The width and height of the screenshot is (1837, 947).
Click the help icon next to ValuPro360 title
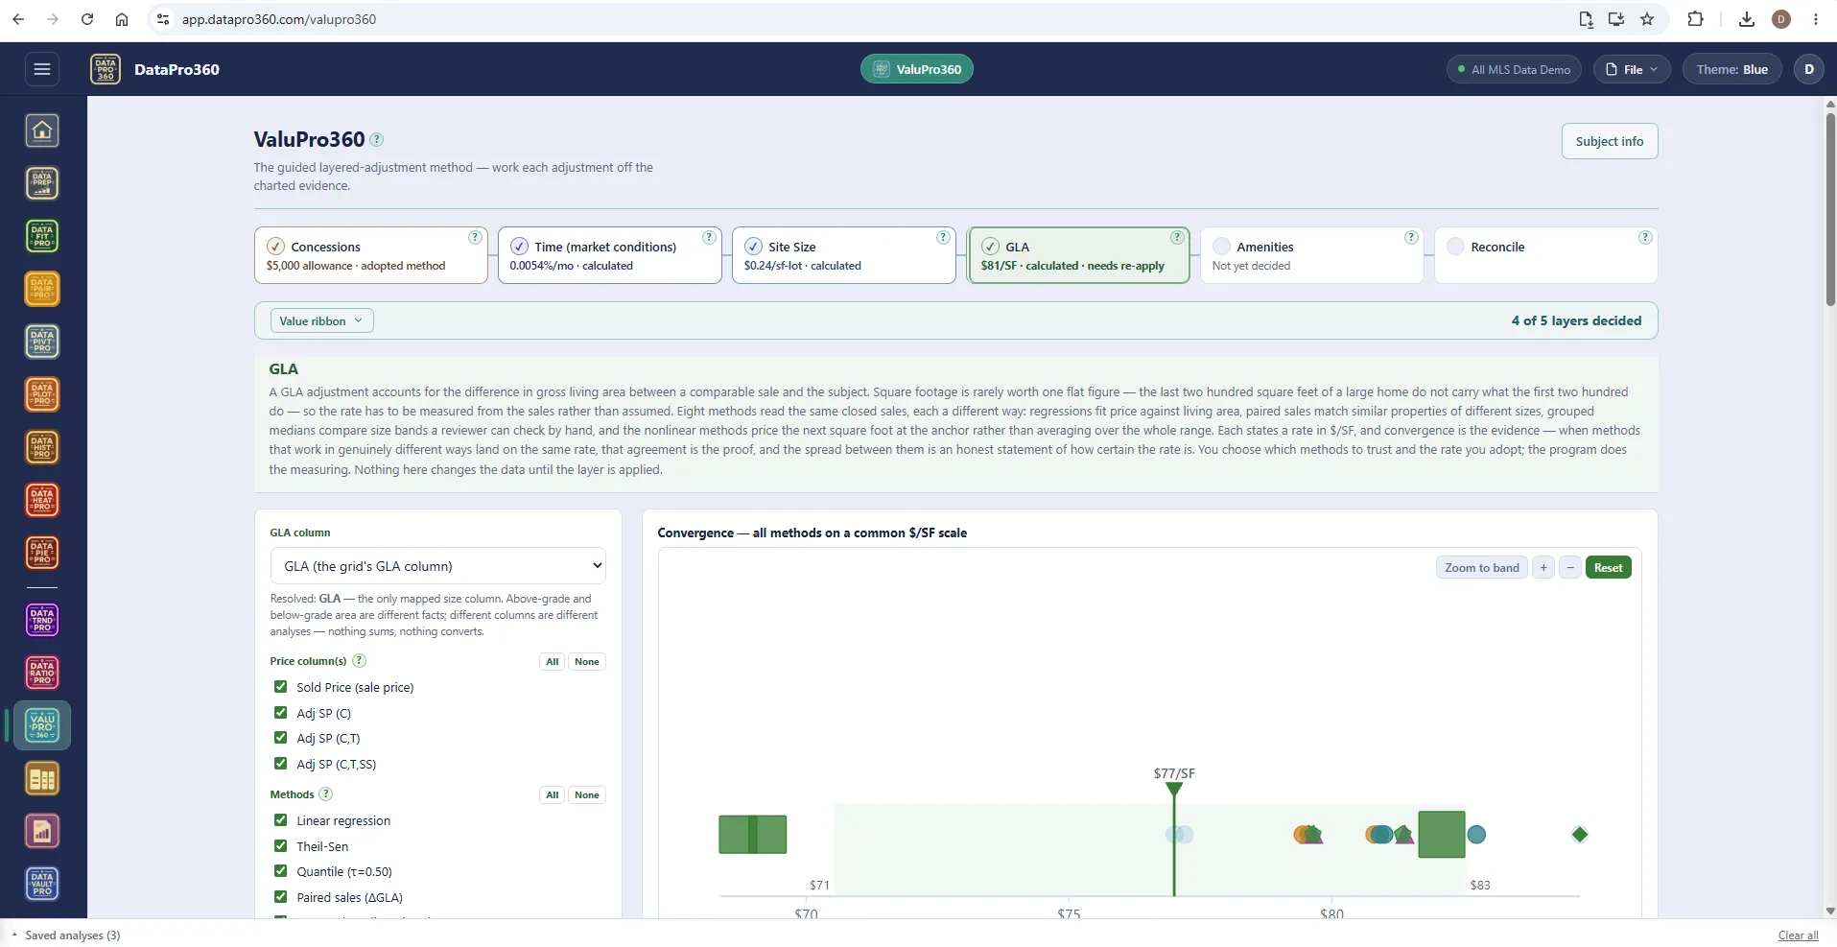point(377,139)
